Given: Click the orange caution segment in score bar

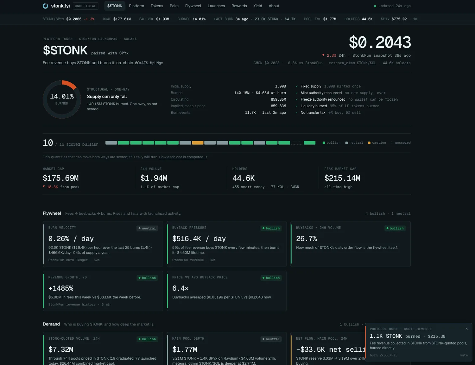Looking at the screenshot, I should [x=198, y=143].
